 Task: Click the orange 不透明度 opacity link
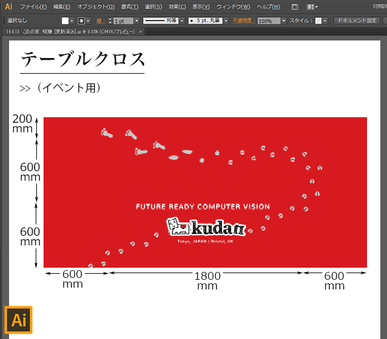[x=244, y=21]
